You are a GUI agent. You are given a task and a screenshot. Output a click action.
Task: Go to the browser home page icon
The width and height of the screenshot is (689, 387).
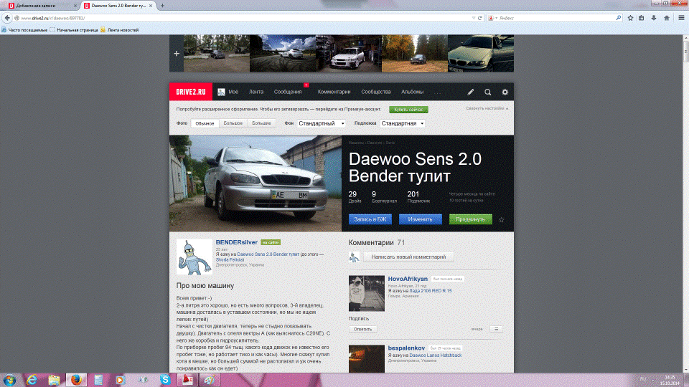click(667, 18)
